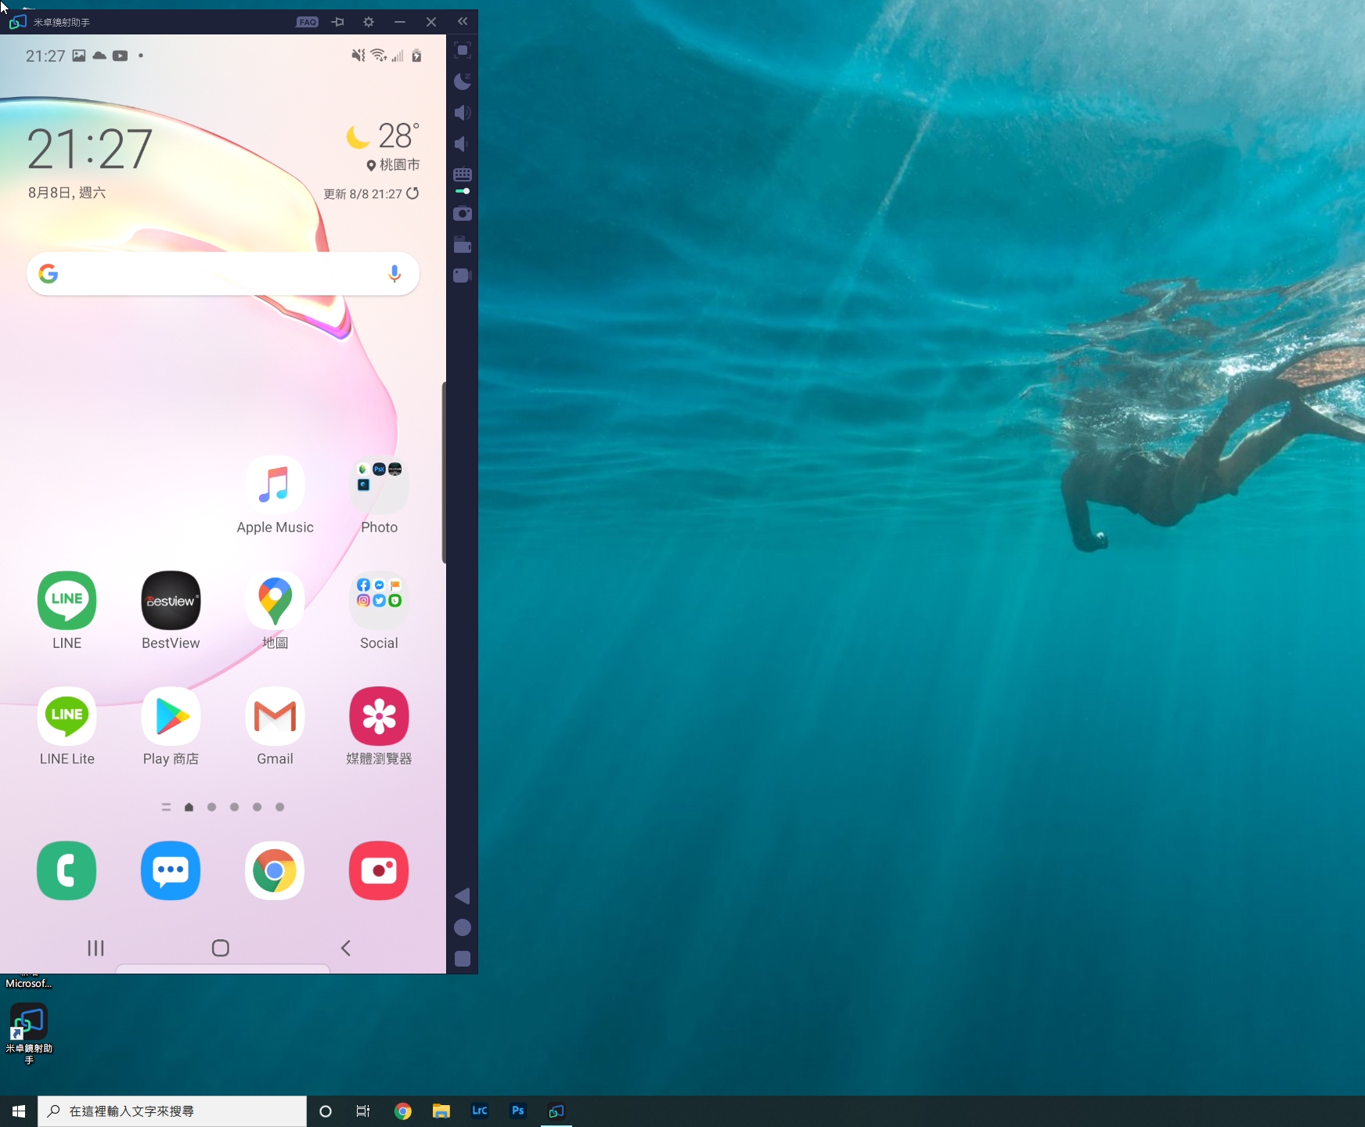Open the Play 商店 app
This screenshot has height=1127, width=1365.
171,727
